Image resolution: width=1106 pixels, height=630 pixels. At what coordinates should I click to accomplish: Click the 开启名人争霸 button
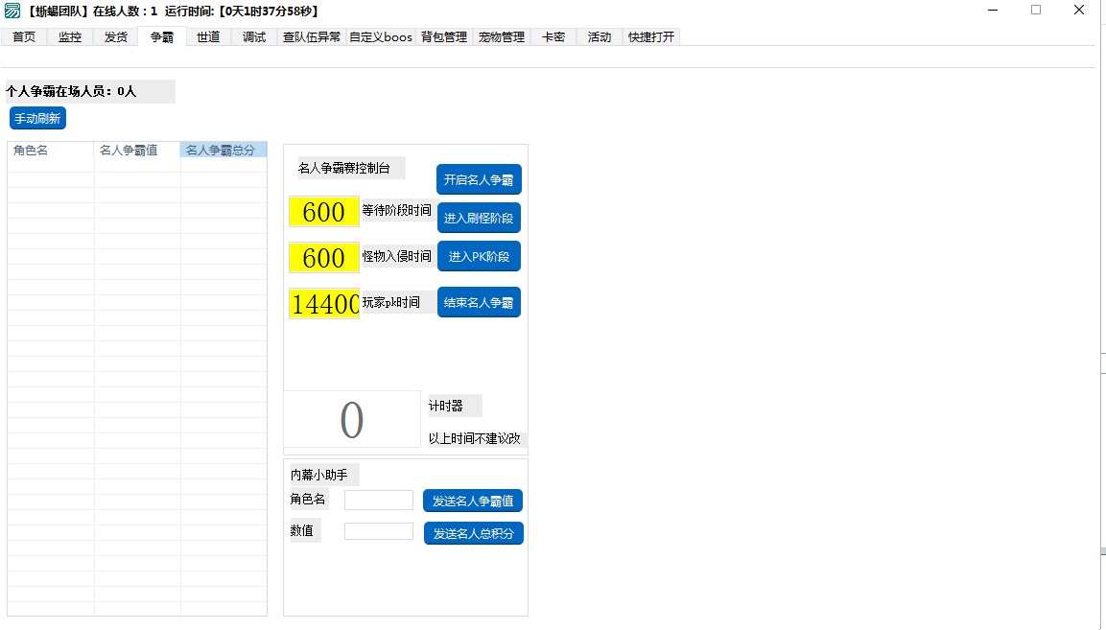479,180
